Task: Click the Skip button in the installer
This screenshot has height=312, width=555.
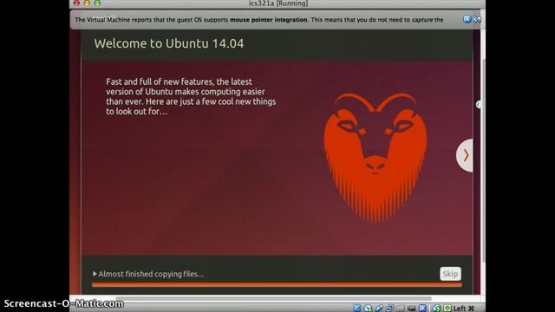Action: (450, 274)
